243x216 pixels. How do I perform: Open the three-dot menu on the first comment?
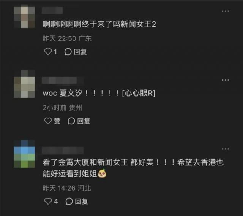coord(225,11)
